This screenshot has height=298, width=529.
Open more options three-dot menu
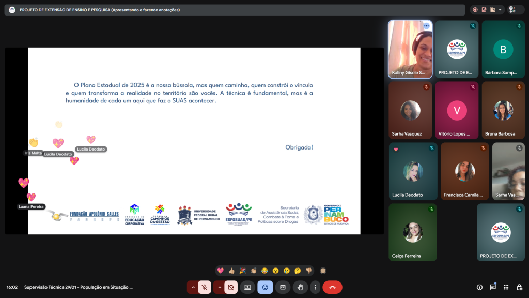tap(315, 287)
